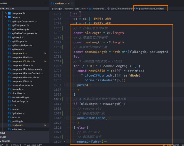Click on cloneIfMounted function call

click(x=98, y=75)
